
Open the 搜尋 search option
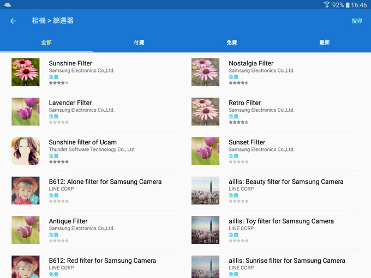[357, 21]
